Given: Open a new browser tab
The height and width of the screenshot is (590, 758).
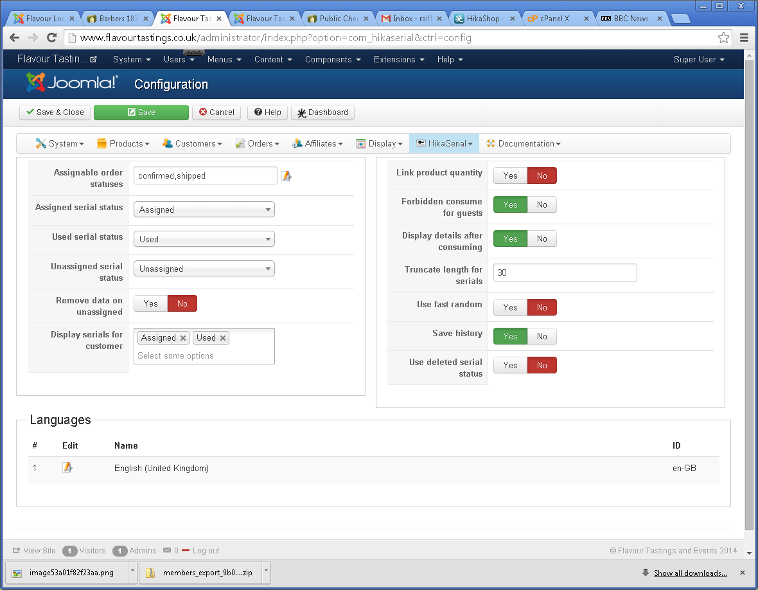Looking at the screenshot, I should pyautogui.click(x=680, y=19).
